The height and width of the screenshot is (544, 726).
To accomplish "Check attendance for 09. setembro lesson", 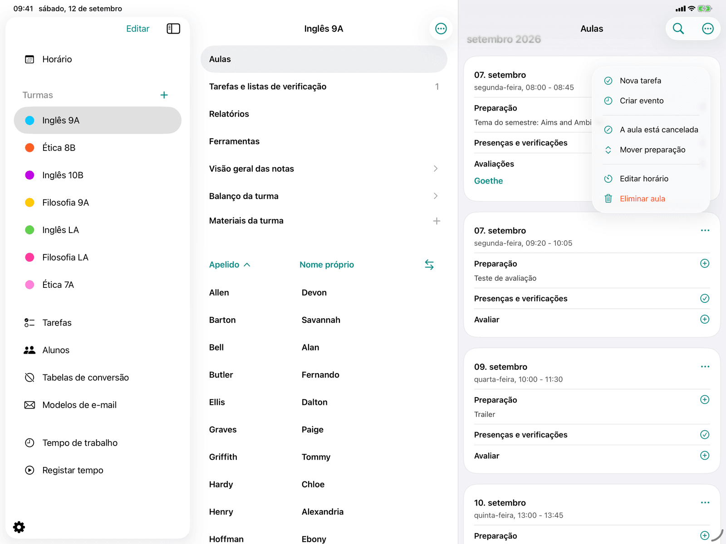I will click(705, 434).
